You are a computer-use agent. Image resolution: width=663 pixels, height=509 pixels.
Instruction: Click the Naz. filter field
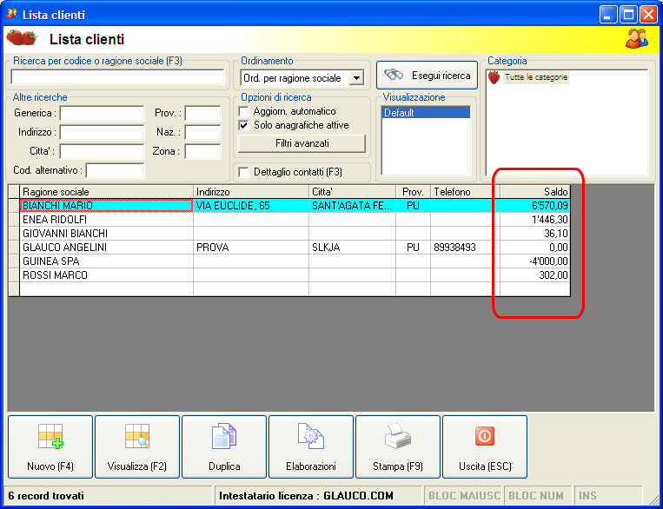click(x=202, y=132)
